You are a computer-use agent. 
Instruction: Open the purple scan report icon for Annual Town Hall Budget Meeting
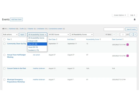pyautogui.click(x=128, y=56)
